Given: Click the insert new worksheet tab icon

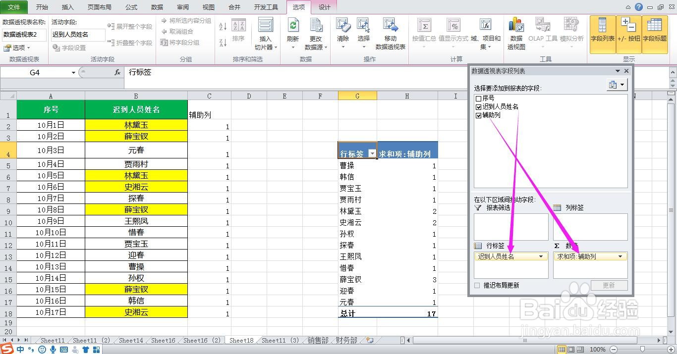Looking at the screenshot, I should (x=369, y=340).
